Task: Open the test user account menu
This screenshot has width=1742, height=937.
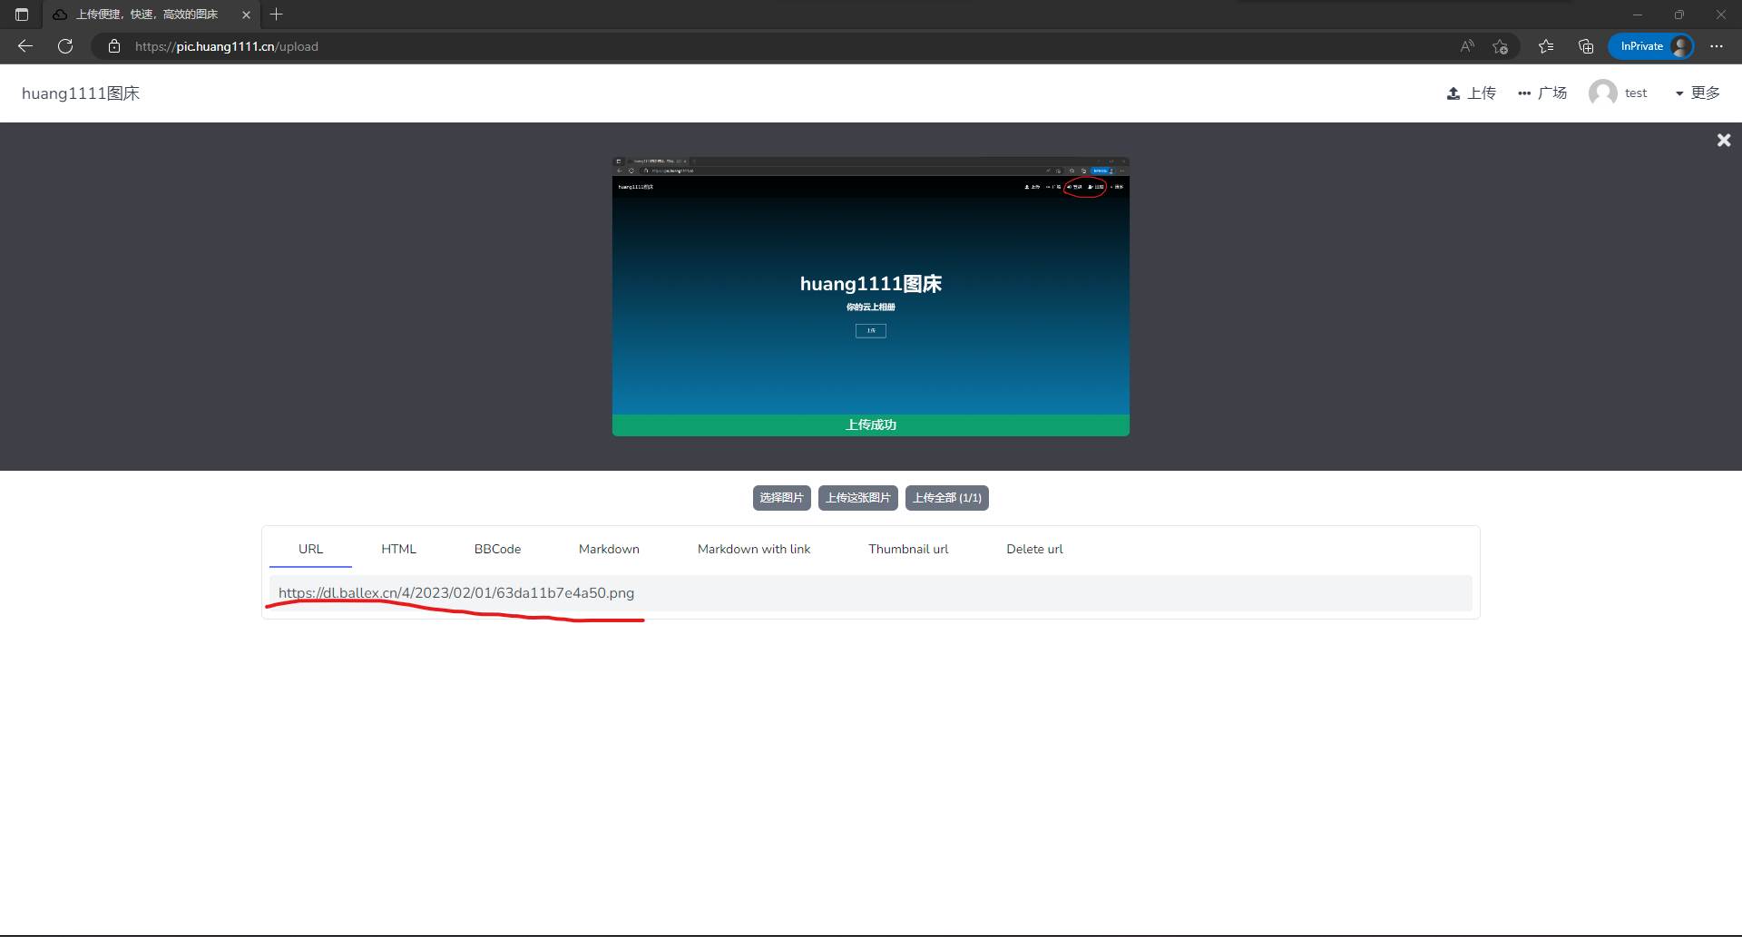Action: point(1619,93)
